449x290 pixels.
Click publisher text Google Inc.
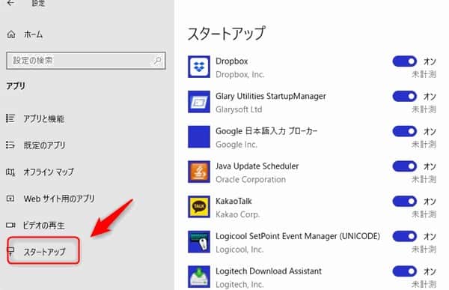tap(236, 145)
